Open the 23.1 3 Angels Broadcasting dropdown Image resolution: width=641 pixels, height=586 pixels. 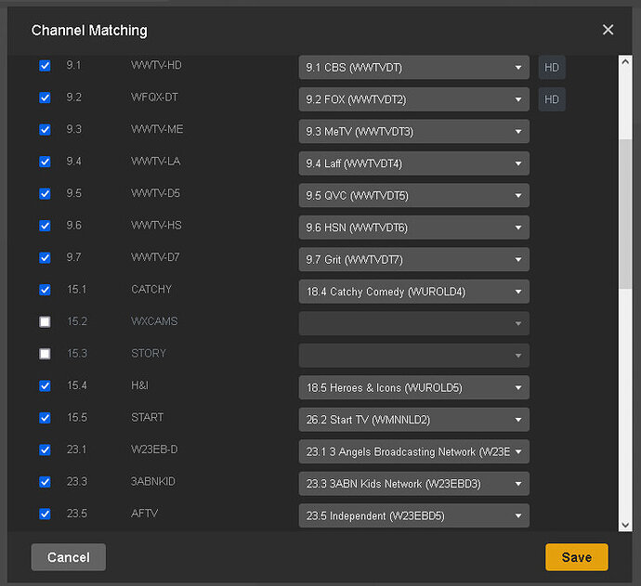click(414, 451)
